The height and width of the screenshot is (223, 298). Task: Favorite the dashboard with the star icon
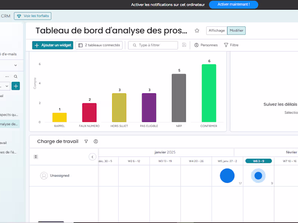[x=197, y=30]
